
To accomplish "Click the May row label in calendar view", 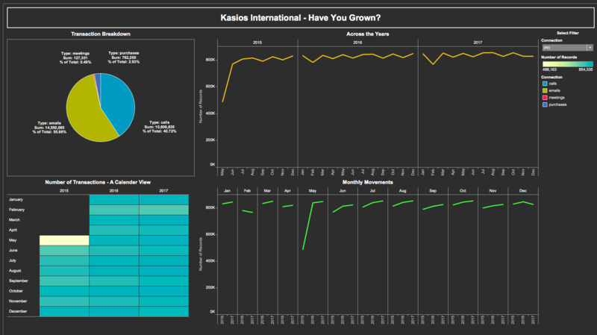I will 13,240.
